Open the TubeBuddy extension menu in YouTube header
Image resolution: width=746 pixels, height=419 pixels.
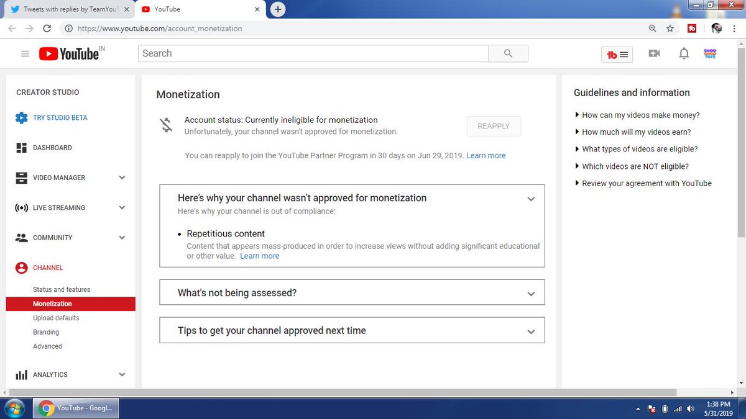(x=617, y=54)
